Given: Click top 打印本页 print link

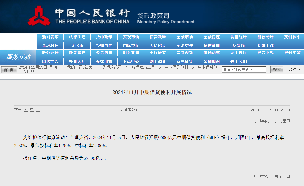Looking at the screenshot, I should pyautogui.click(x=261, y=121).
